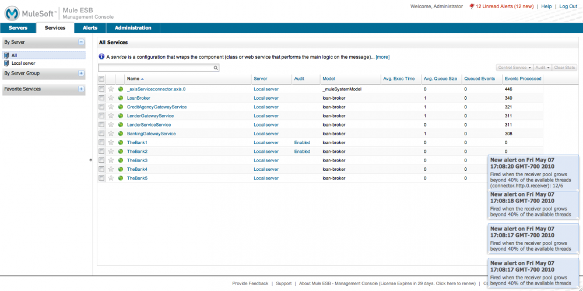Open the LoanBroker service link

[x=139, y=98]
